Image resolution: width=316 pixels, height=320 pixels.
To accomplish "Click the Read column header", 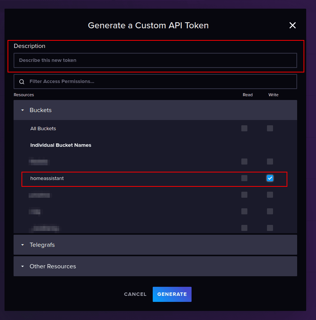I will (248, 95).
